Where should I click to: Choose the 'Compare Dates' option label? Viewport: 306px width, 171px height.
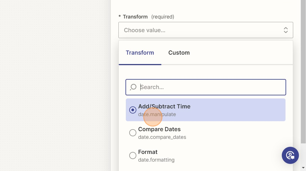coord(159,129)
